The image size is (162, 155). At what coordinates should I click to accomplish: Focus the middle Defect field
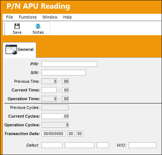[80, 145]
